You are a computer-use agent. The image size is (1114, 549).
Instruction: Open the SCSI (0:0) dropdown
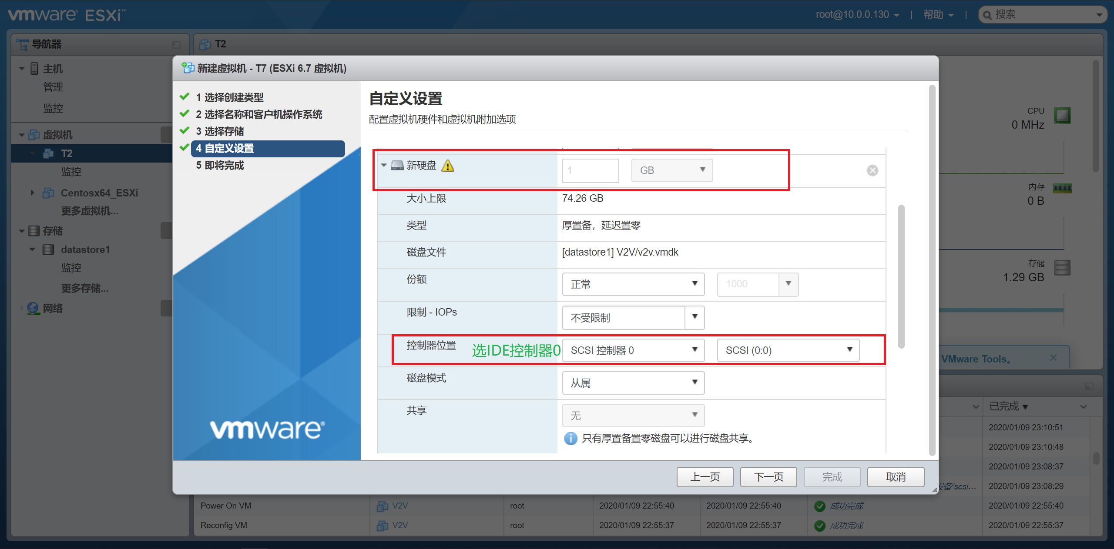pyautogui.click(x=788, y=350)
